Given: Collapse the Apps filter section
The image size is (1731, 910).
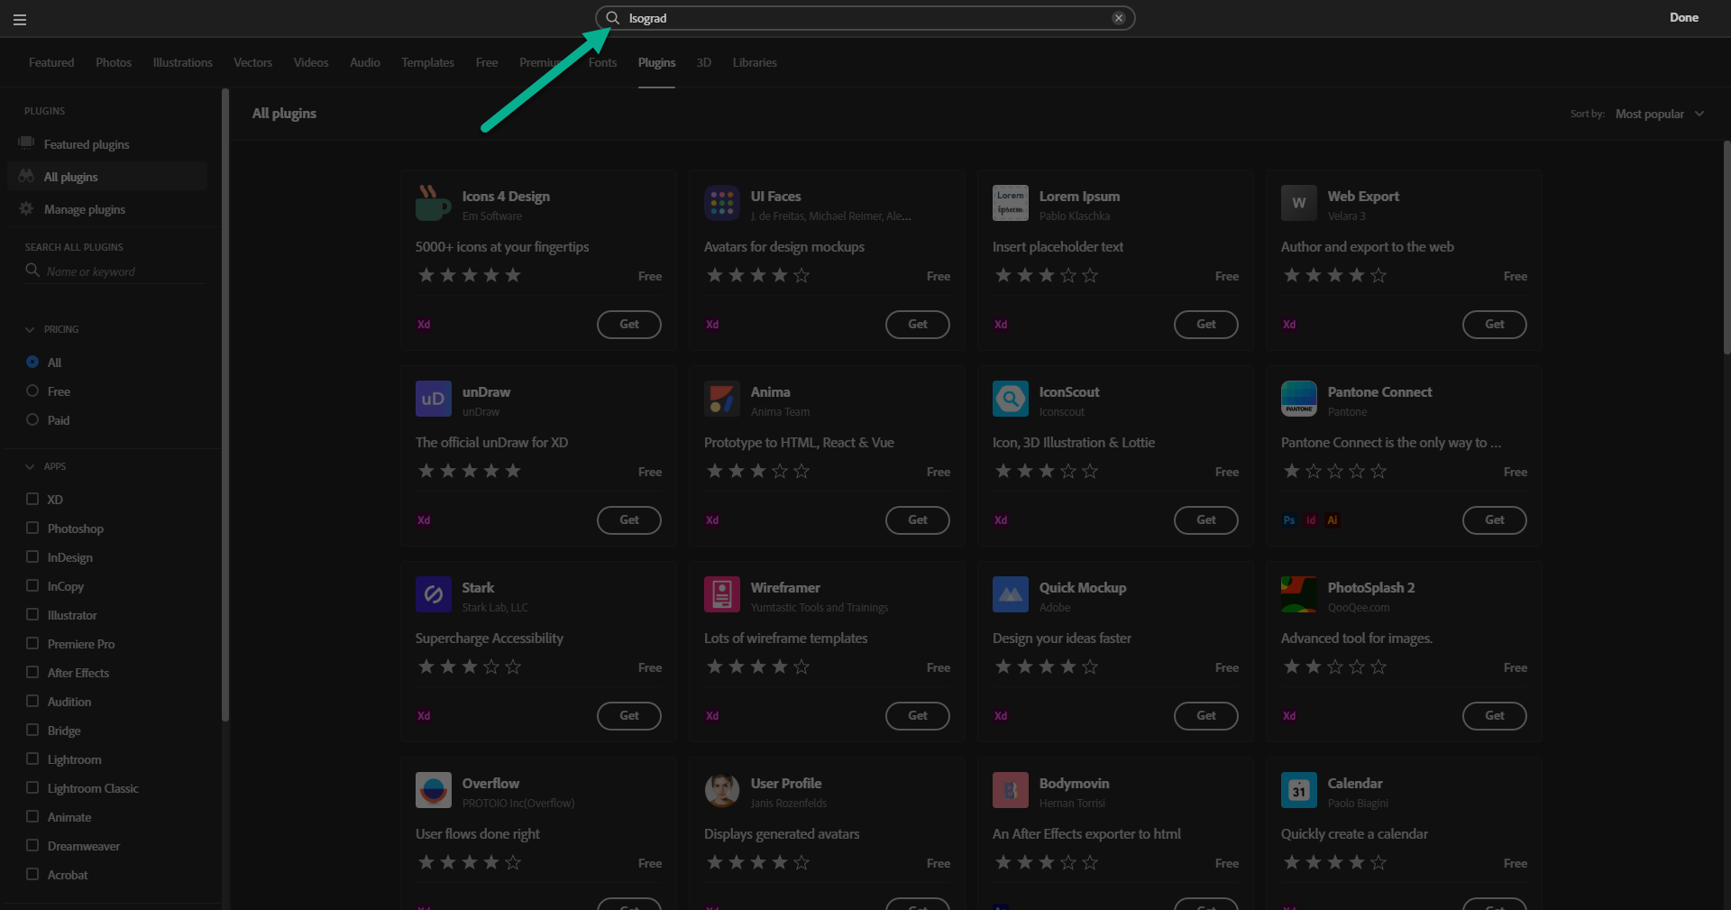Looking at the screenshot, I should pos(30,466).
